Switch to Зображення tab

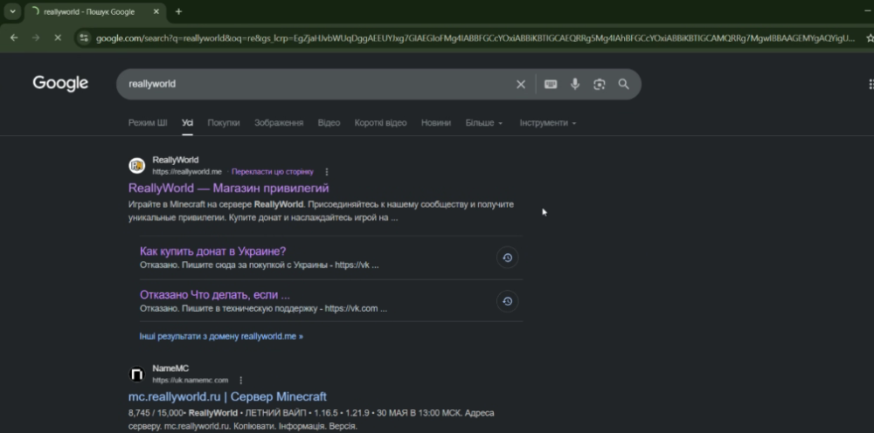point(279,123)
